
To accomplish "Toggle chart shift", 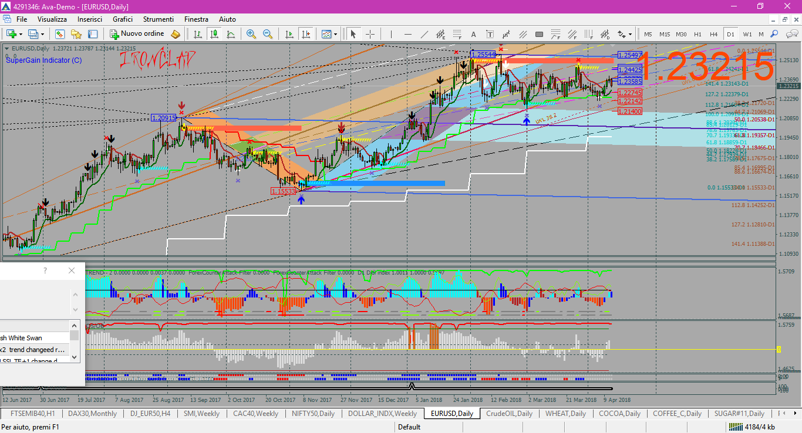I will (x=305, y=34).
